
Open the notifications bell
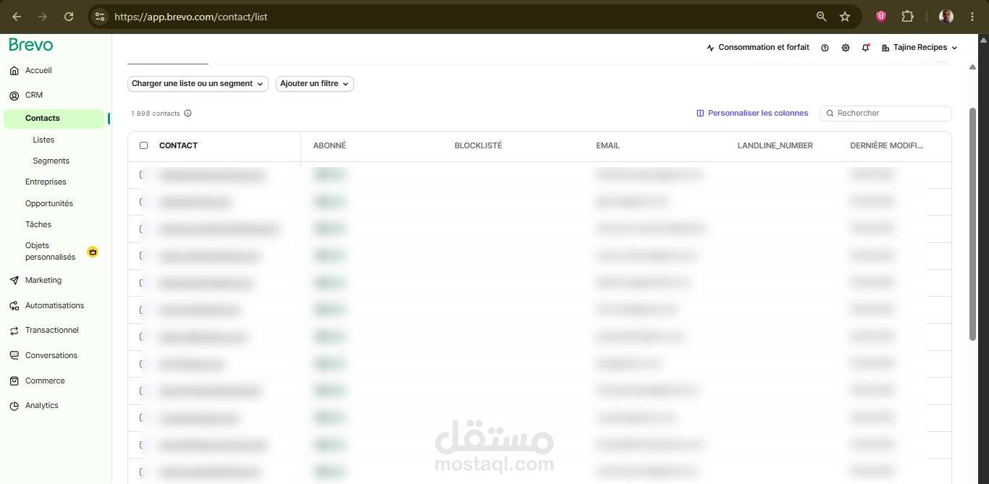point(866,48)
